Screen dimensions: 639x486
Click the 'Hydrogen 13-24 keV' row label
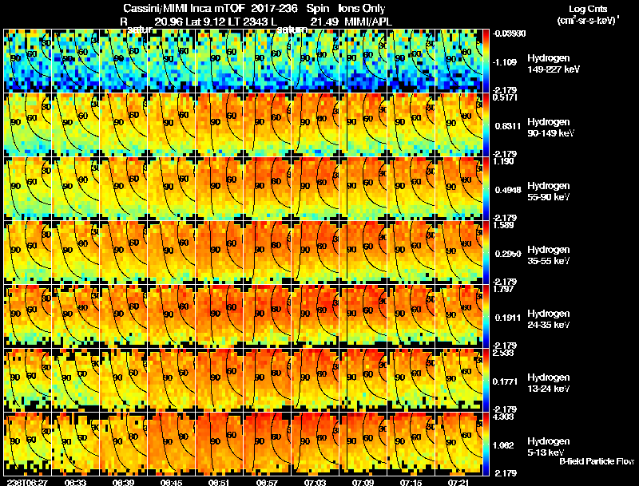point(549,383)
